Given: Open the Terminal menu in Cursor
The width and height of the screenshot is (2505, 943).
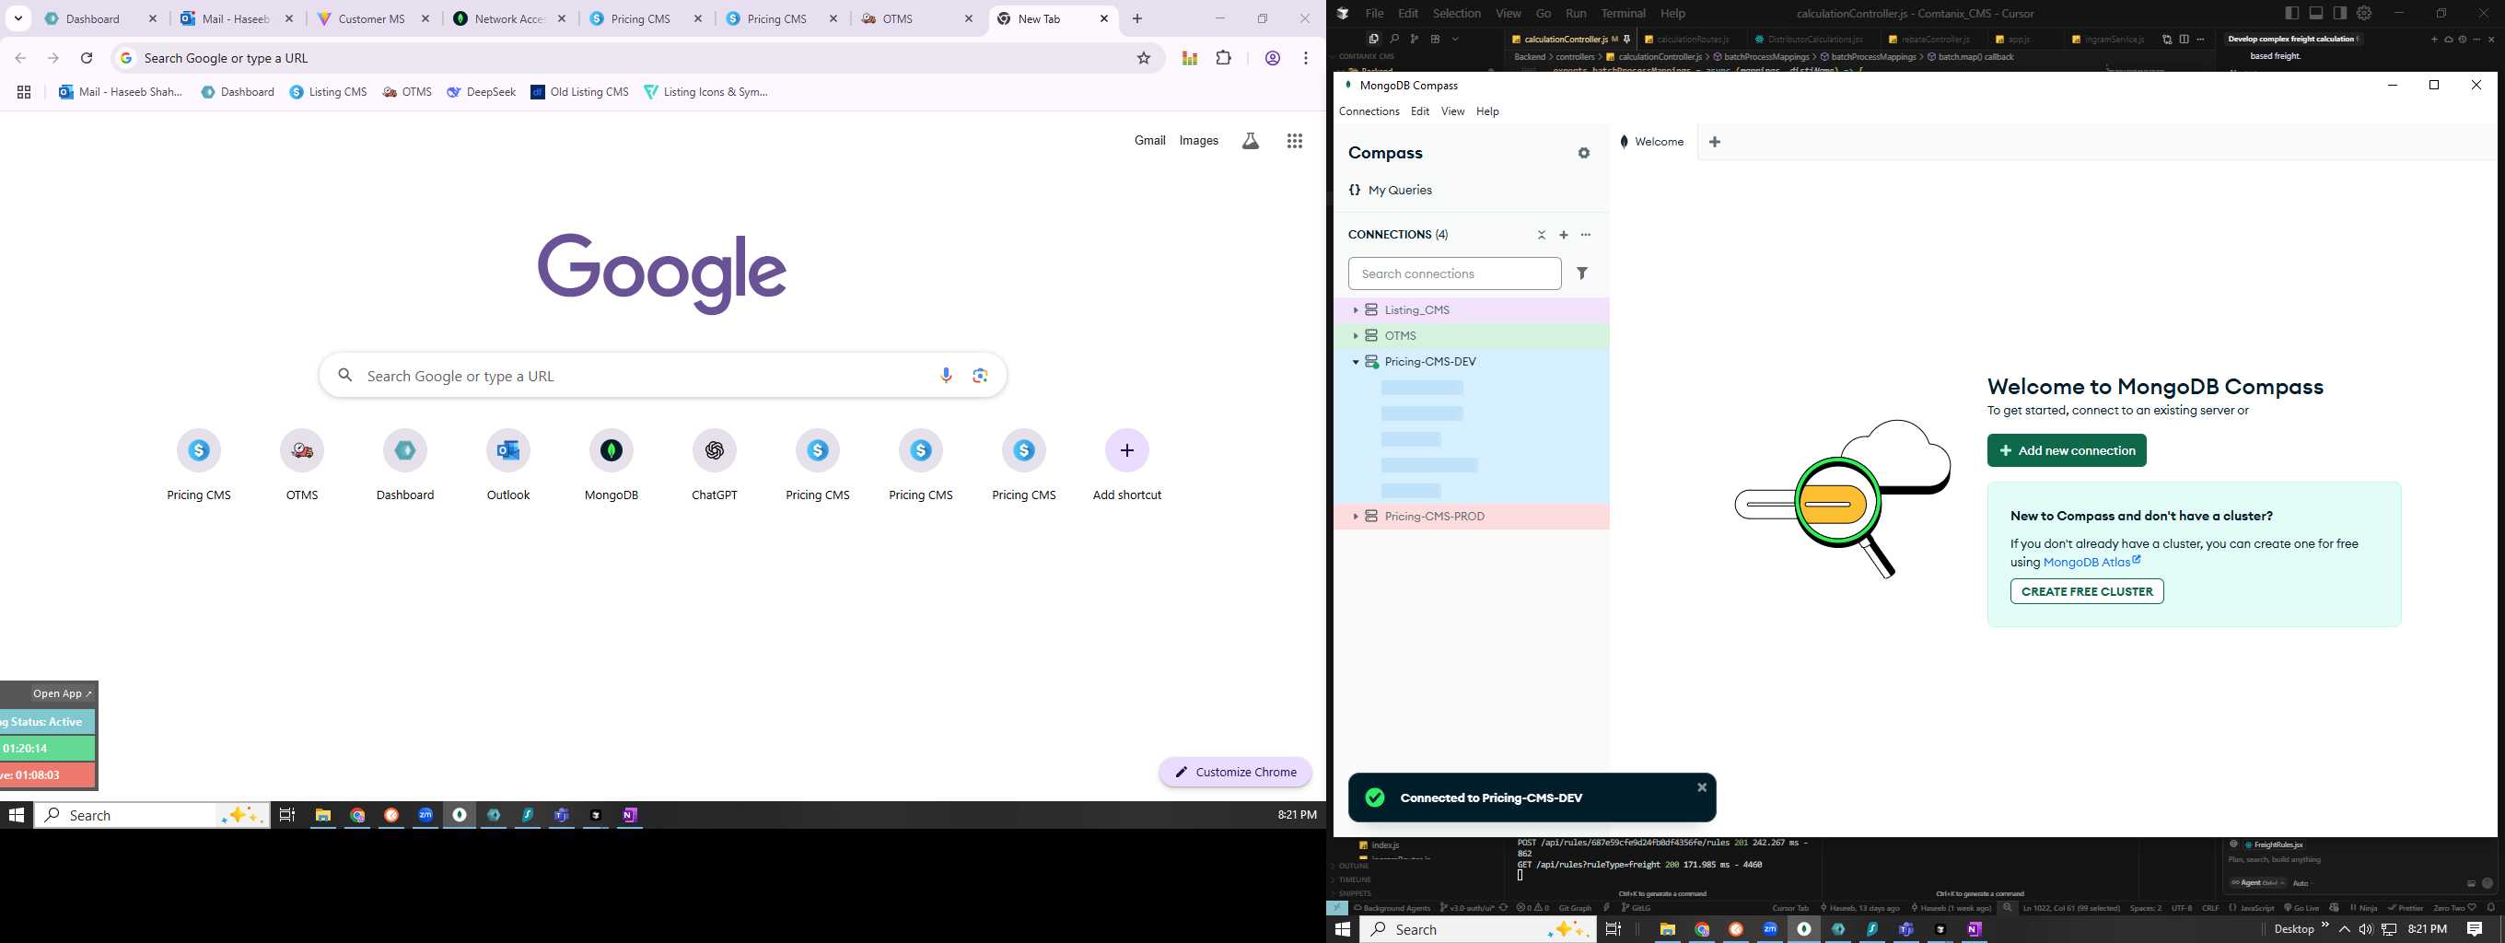Looking at the screenshot, I should coord(1624,14).
